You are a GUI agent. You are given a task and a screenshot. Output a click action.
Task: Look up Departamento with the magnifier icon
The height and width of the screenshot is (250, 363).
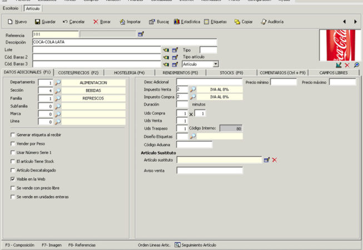coord(58,83)
